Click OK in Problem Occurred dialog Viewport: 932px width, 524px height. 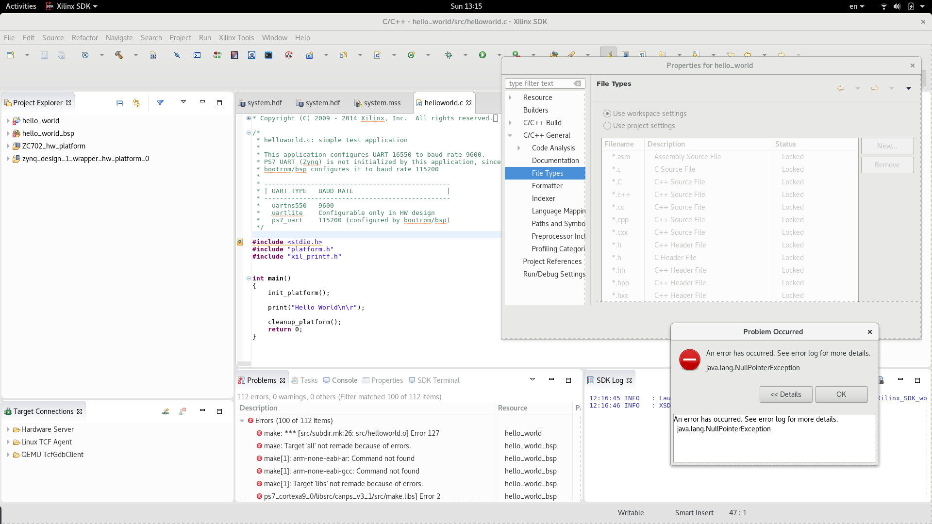(x=841, y=394)
